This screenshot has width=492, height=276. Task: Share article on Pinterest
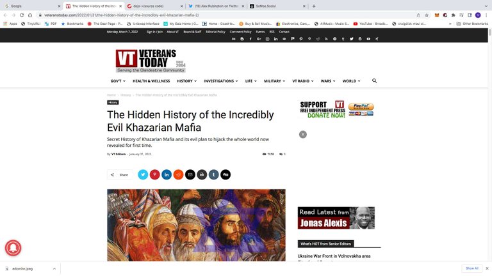[x=154, y=174]
